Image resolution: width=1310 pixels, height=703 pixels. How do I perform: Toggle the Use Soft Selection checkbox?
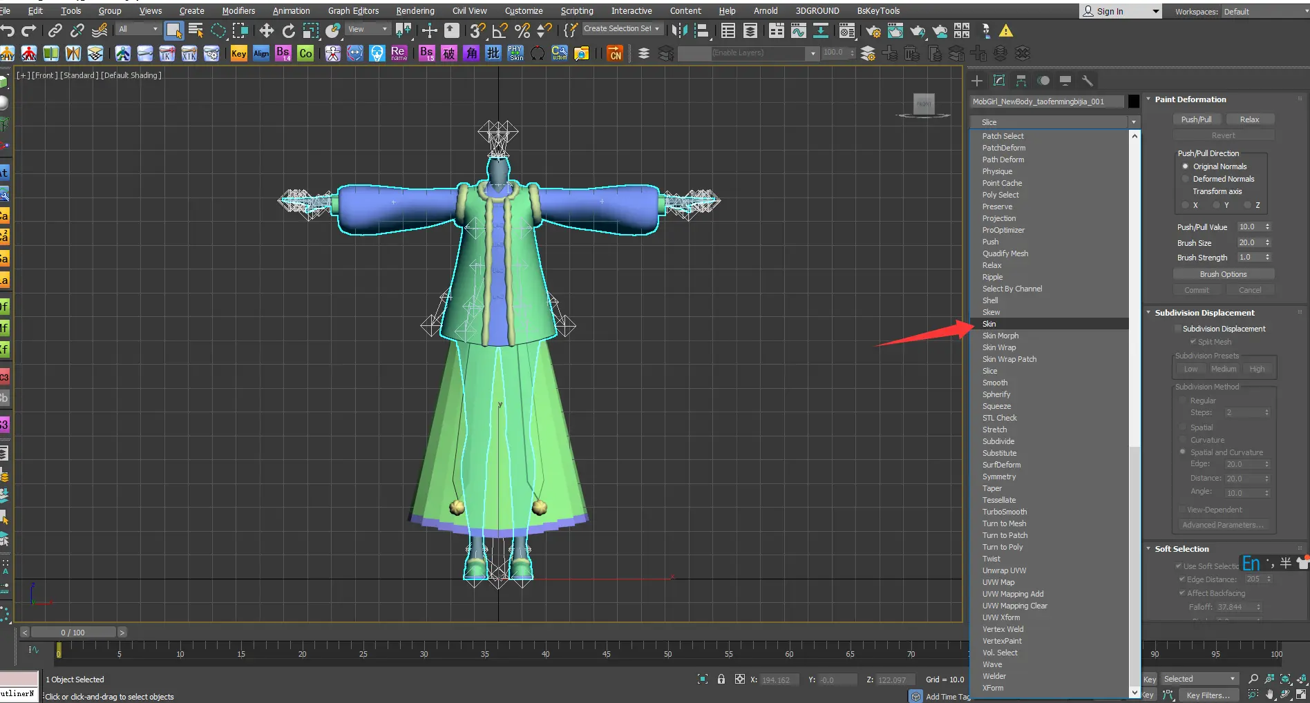(1178, 566)
